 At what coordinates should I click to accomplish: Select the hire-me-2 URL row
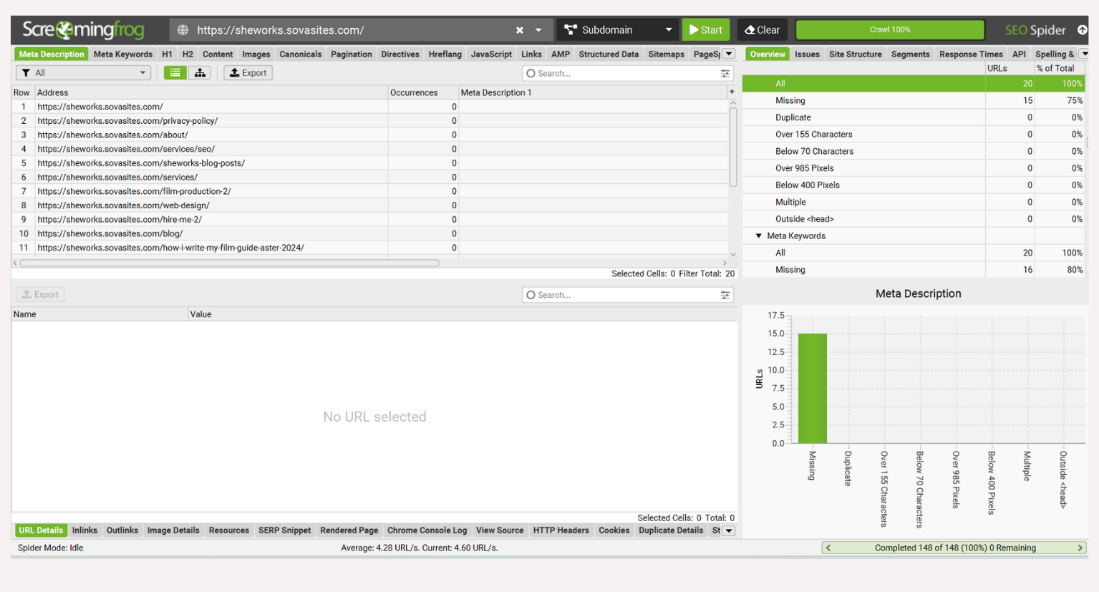(370, 220)
